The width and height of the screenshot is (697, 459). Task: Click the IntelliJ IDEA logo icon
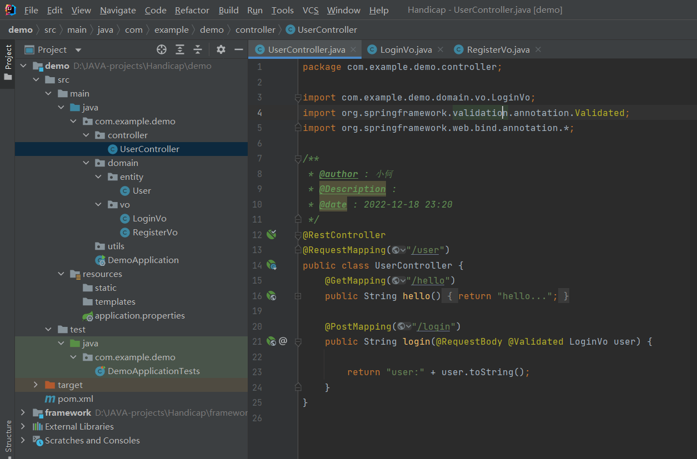click(10, 10)
